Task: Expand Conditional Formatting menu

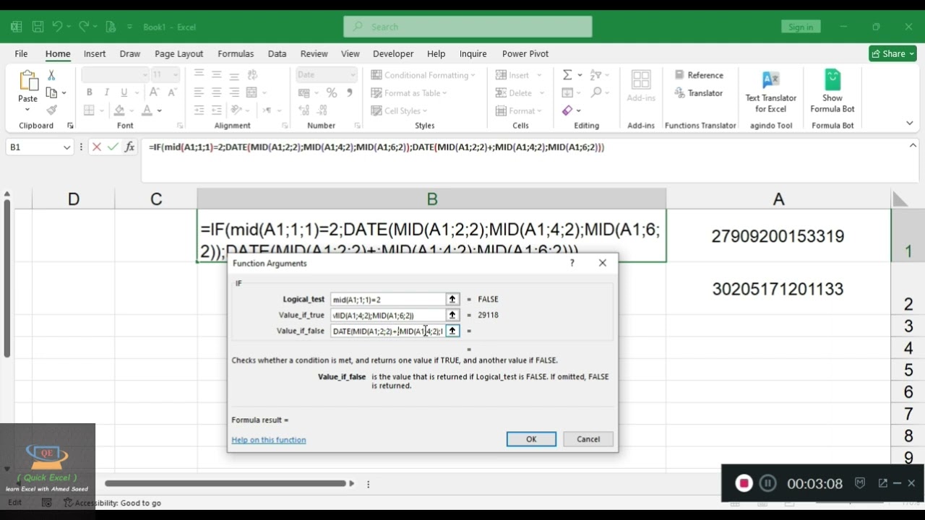Action: click(423, 75)
